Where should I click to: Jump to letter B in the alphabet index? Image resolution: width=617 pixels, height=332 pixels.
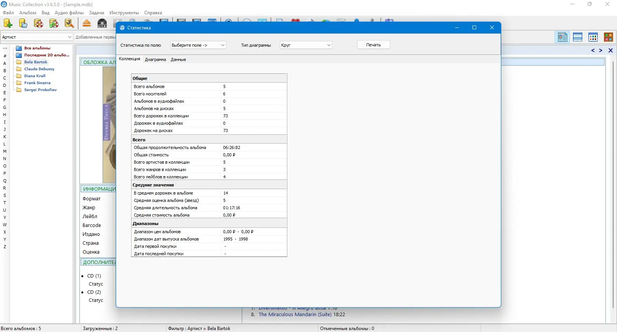pos(5,71)
